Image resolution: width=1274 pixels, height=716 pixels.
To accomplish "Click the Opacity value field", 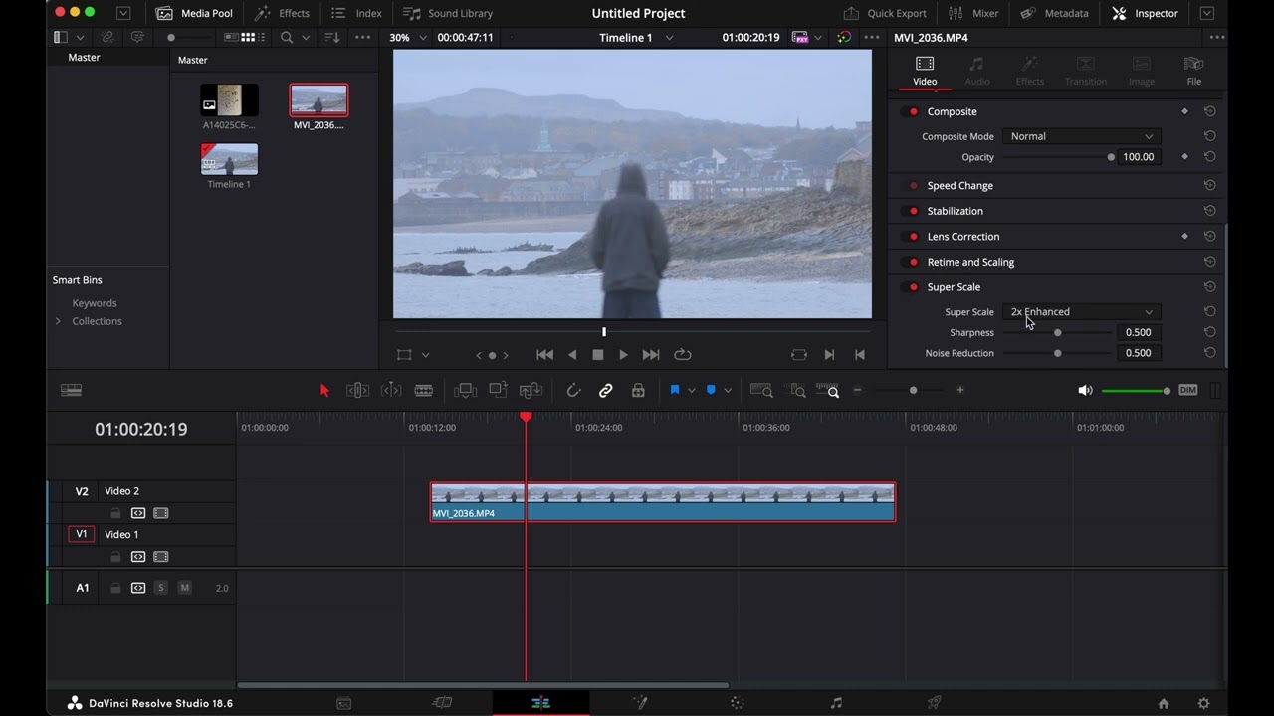I will 1139,157.
